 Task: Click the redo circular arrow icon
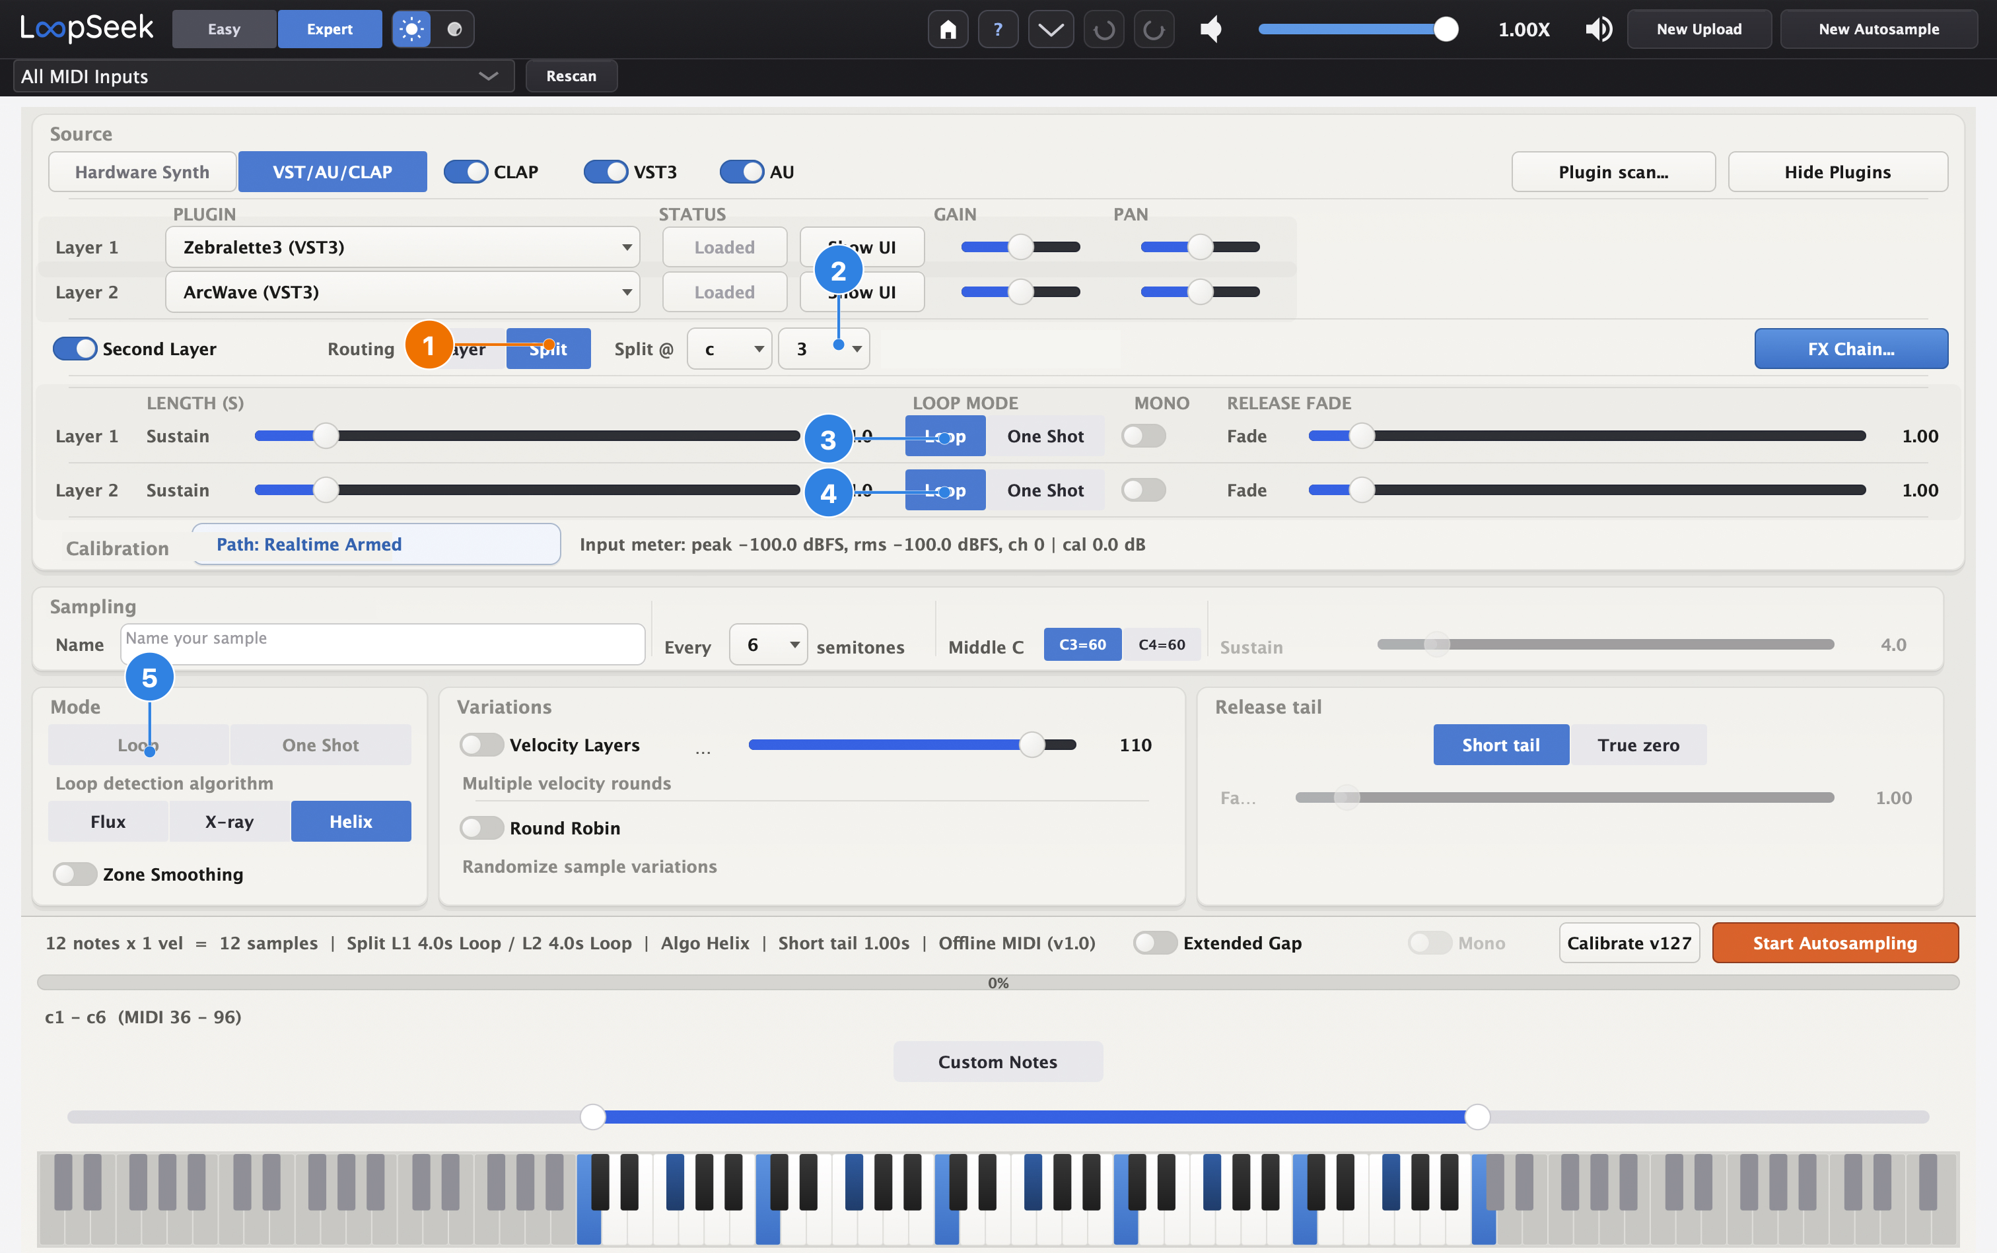click(1154, 30)
